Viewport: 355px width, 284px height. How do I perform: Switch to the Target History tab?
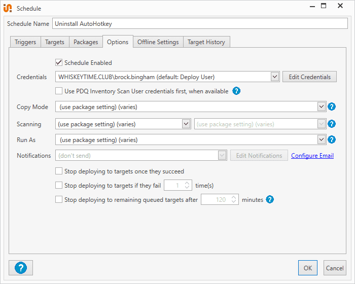(x=206, y=42)
